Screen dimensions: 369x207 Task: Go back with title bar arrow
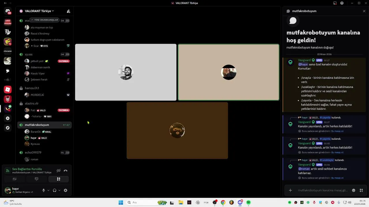click(x=5, y=3)
